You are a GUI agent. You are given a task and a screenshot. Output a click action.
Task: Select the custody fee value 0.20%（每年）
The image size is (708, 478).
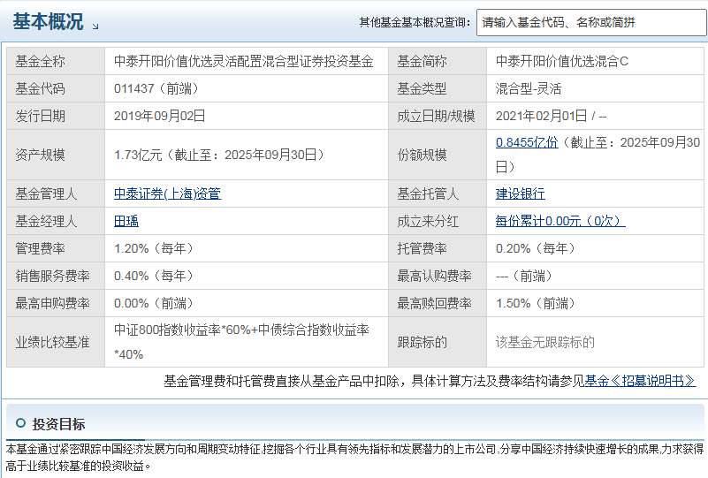tap(536, 248)
